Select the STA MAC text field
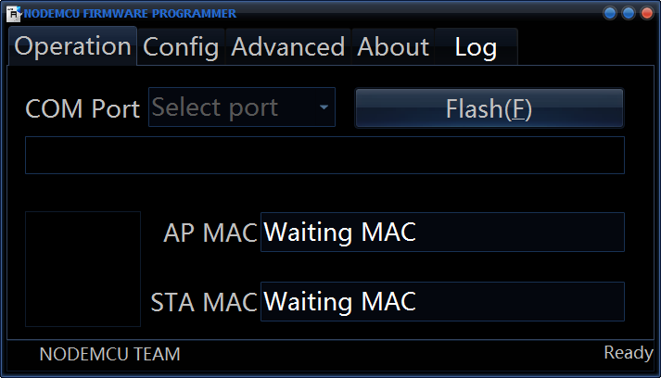This screenshot has width=661, height=378. (x=442, y=301)
